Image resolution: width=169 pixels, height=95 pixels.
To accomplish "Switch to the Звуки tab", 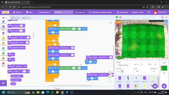I will point(26,18).
